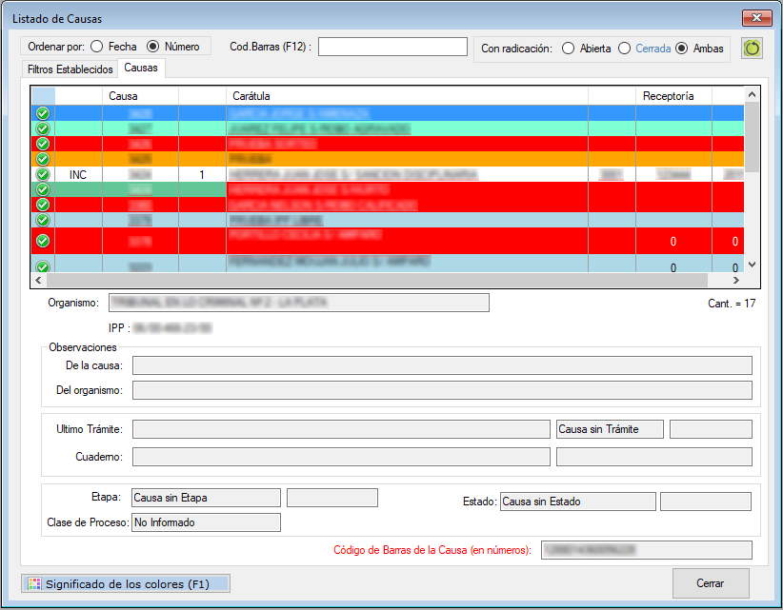Screen dimensions: 783x610
Task: Choose the Abierta radicación option
Action: [x=568, y=48]
